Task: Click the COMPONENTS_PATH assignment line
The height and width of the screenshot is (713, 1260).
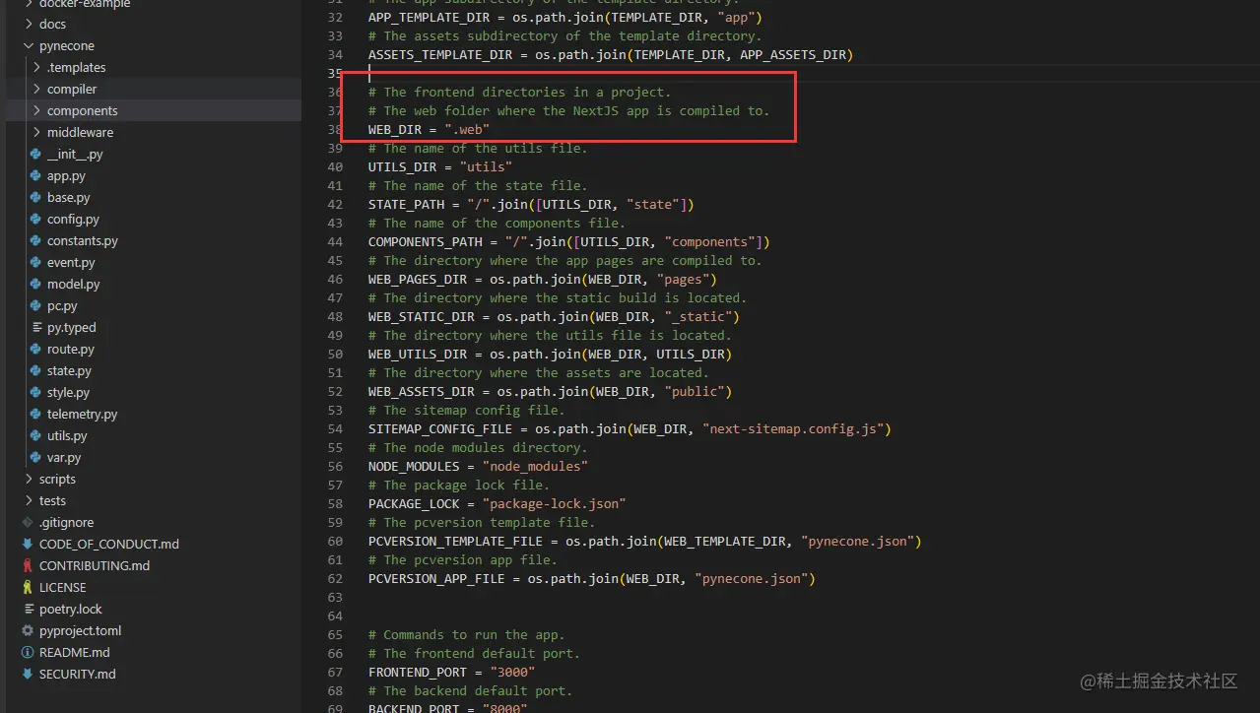Action: tap(569, 241)
